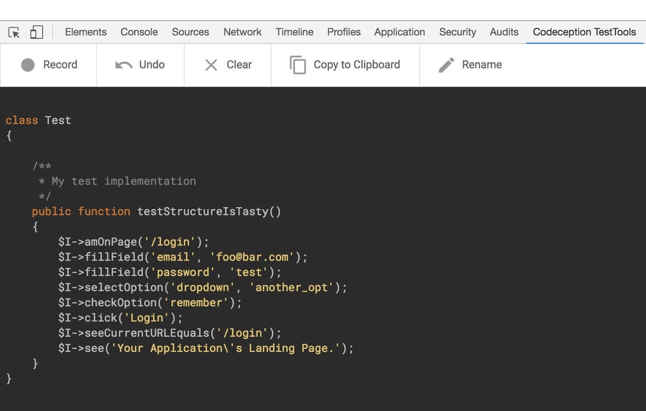
Task: Toggle the device toolbar mode
Action: [36, 32]
